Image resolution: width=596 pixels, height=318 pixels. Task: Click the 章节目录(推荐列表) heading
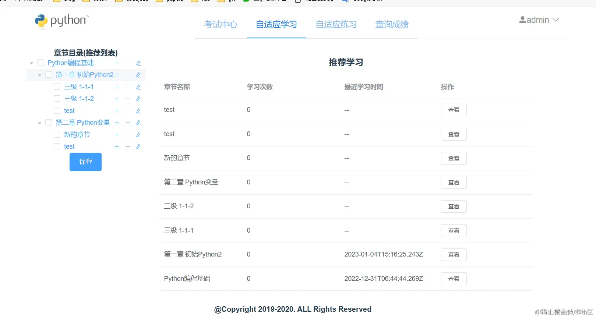(85, 53)
